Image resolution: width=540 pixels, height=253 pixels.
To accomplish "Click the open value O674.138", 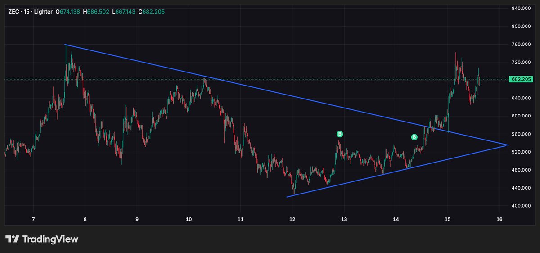I will point(67,11).
